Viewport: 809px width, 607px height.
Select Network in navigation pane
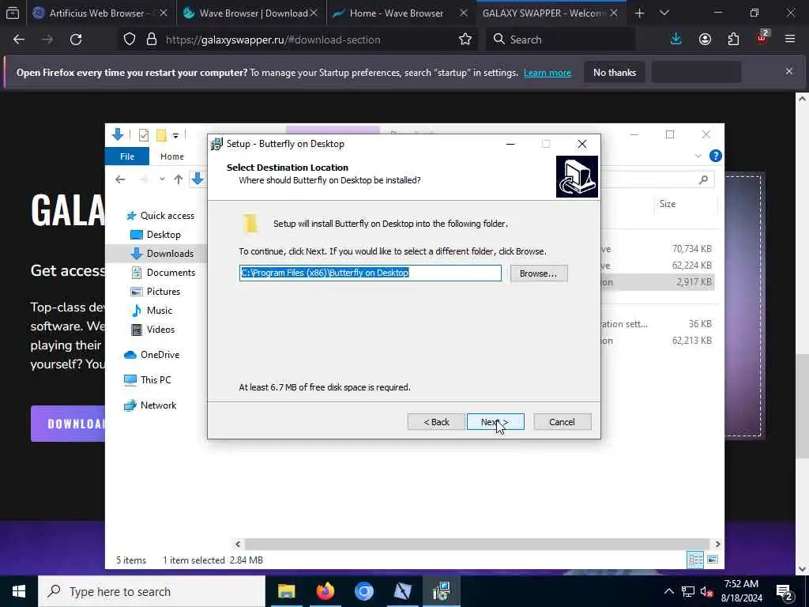(x=158, y=405)
